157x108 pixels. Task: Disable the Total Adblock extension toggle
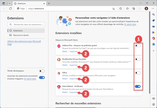click(x=138, y=86)
